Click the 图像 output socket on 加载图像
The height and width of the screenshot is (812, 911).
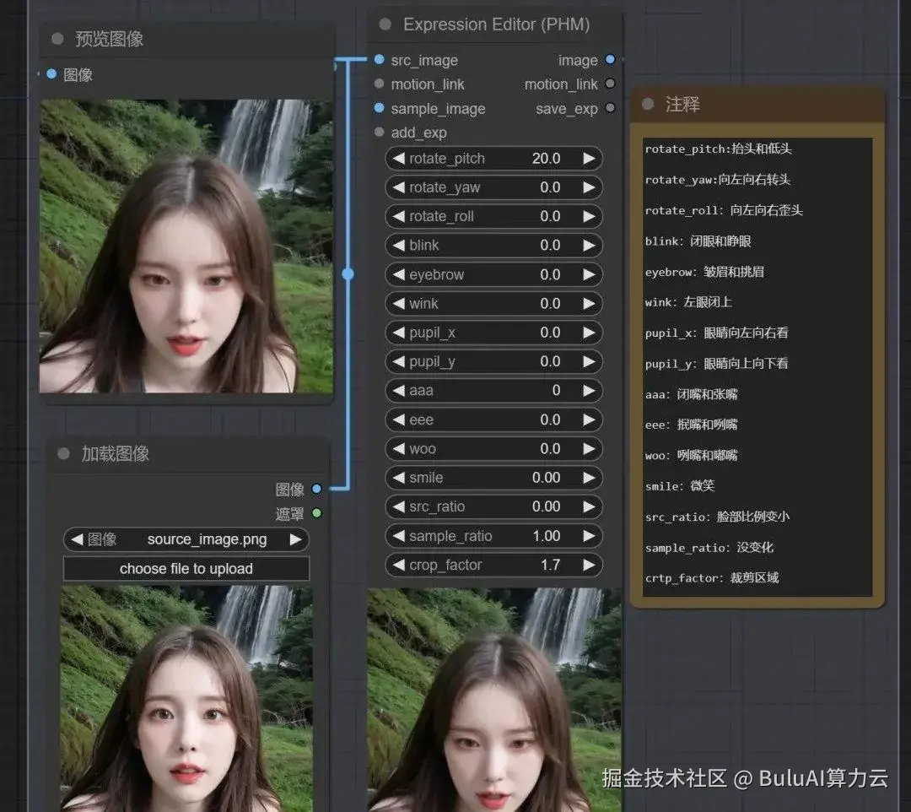pos(316,489)
